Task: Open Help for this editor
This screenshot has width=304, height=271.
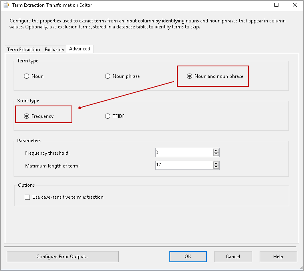Action: click(x=278, y=257)
